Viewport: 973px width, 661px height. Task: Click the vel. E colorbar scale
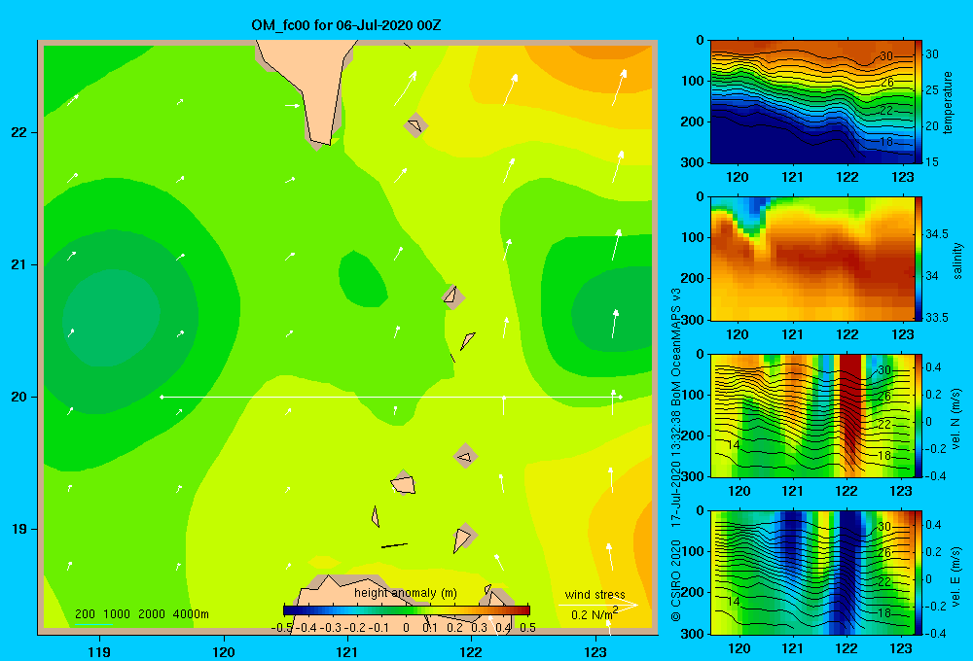tap(919, 573)
